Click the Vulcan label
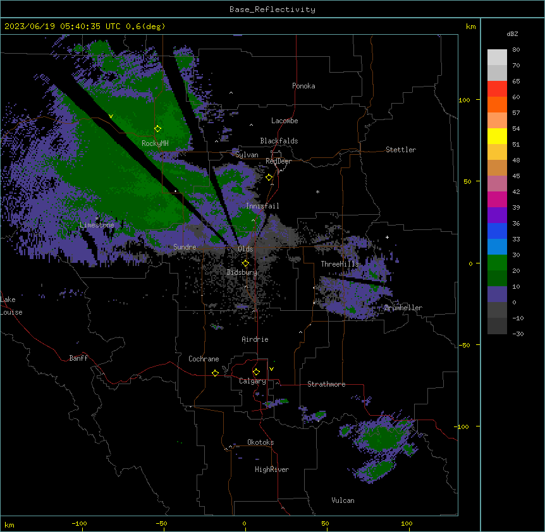The width and height of the screenshot is (545, 532). (343, 500)
